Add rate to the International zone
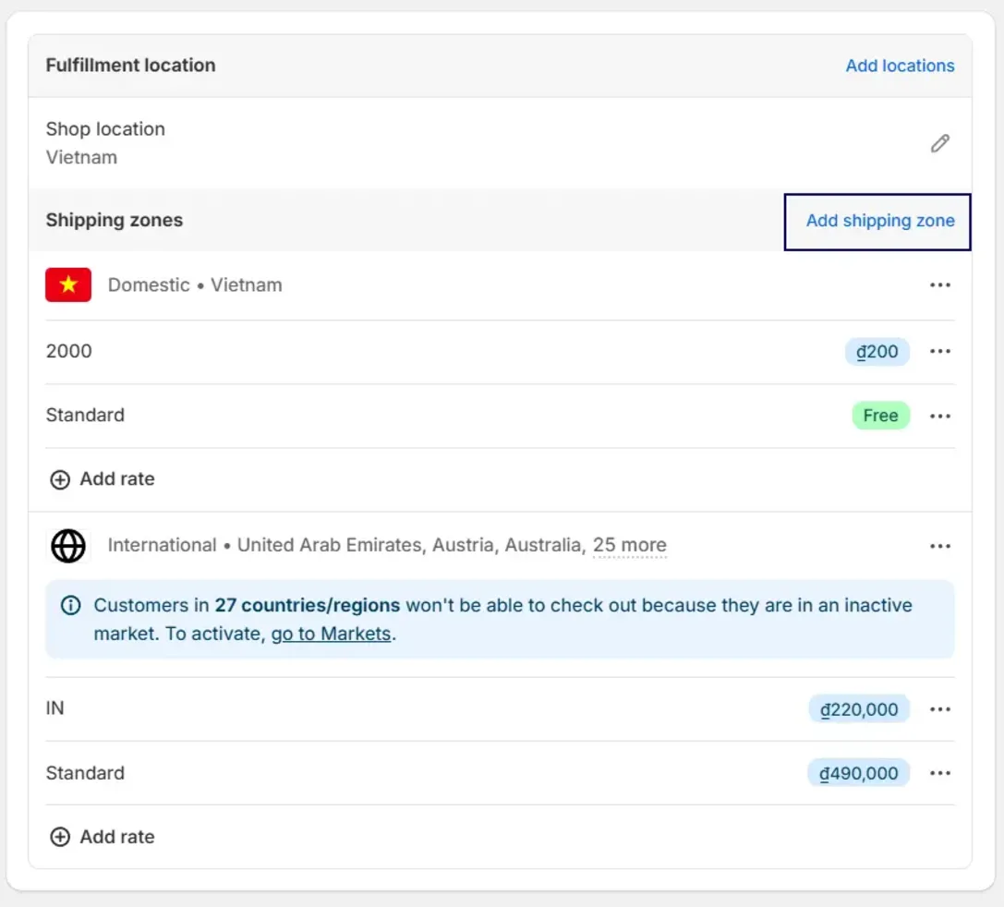 (103, 837)
